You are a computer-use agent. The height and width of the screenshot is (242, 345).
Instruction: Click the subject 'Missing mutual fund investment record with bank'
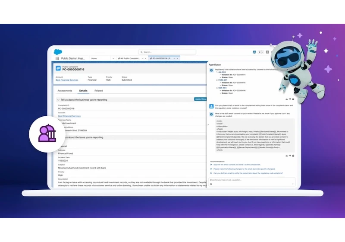coord(82,168)
